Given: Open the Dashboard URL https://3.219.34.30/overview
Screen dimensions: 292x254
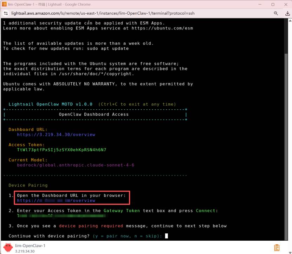Looking at the screenshot, I should 56,135.
